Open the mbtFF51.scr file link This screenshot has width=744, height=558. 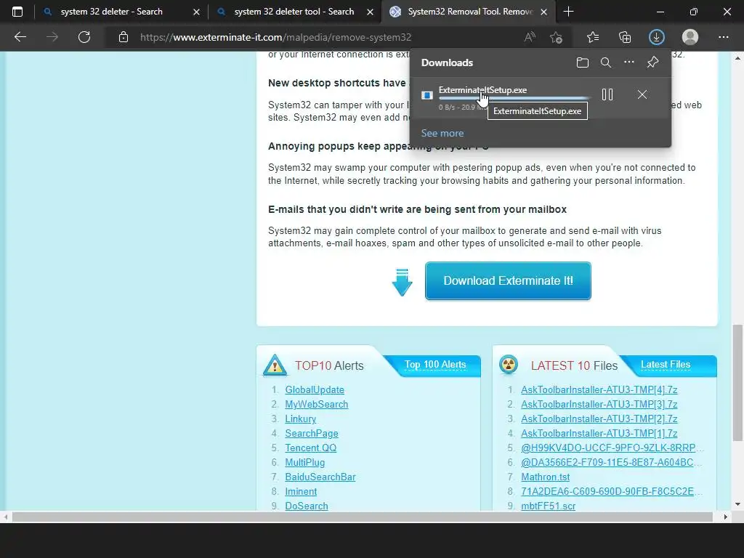(548, 506)
